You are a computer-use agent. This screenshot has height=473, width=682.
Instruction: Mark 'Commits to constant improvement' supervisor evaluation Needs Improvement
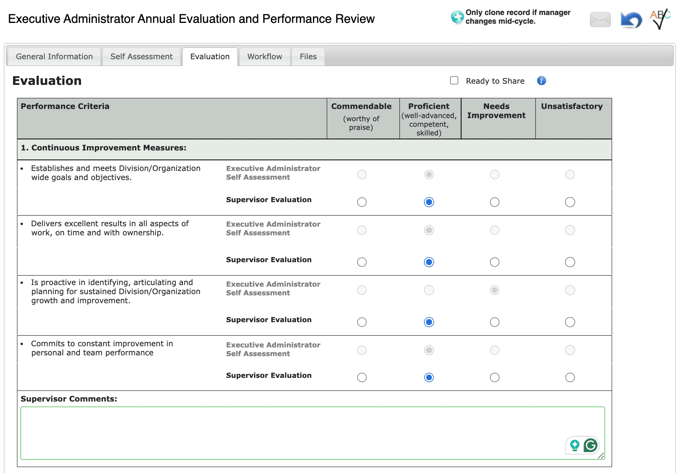(x=495, y=377)
